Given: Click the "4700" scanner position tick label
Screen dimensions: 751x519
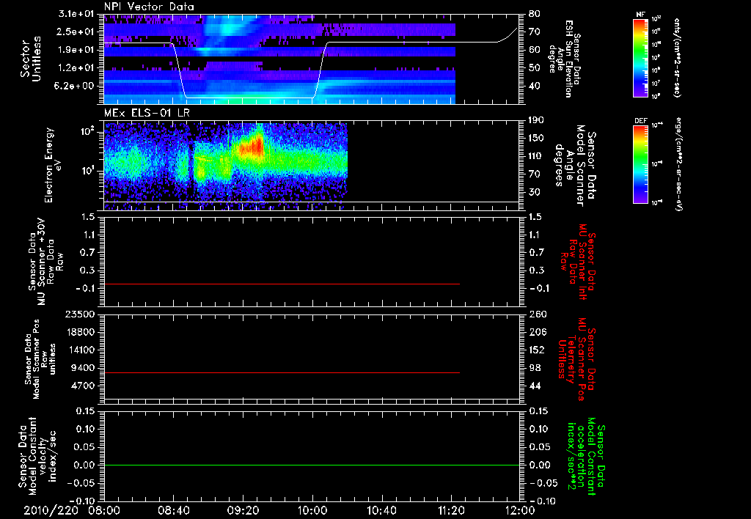Looking at the screenshot, I should 82,386.
